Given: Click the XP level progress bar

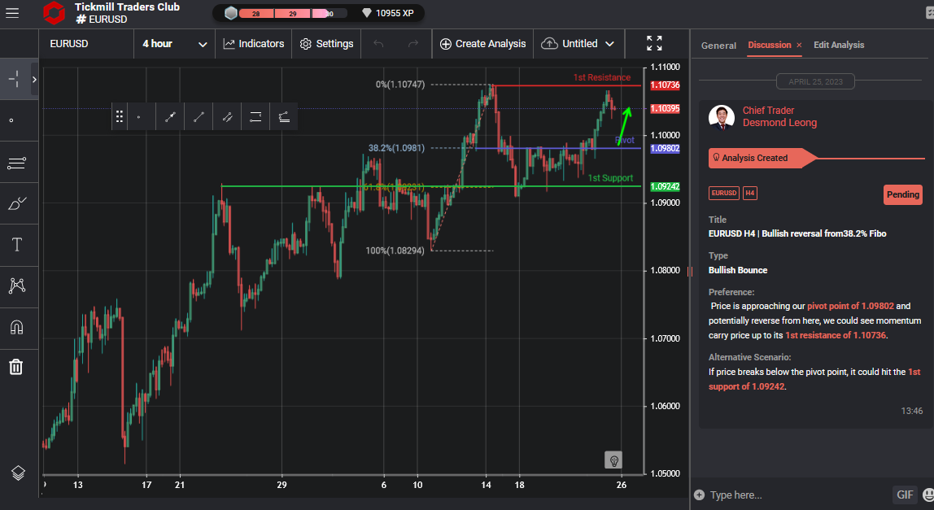Looking at the screenshot, I should pyautogui.click(x=292, y=13).
